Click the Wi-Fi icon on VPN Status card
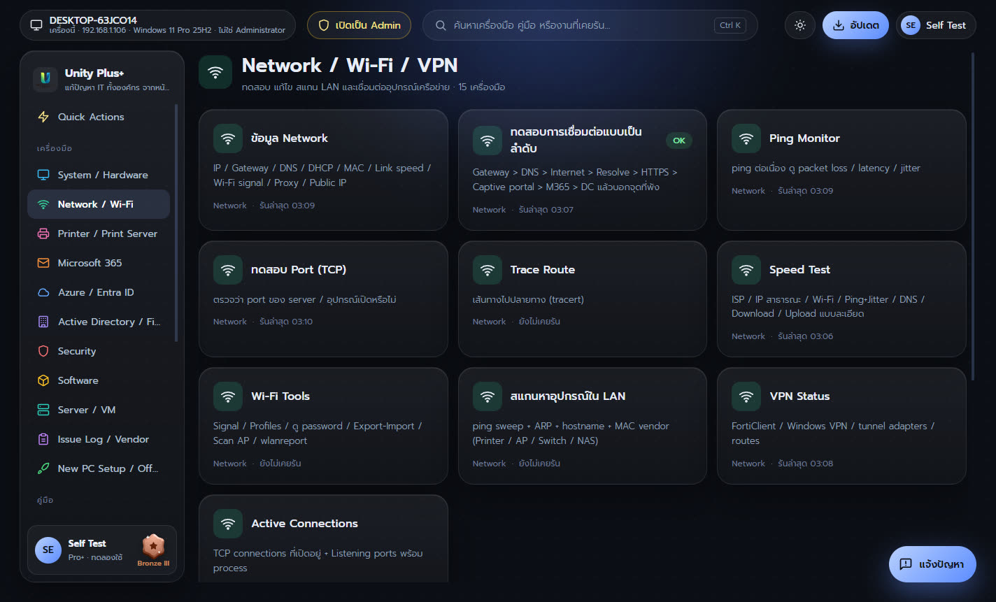 pos(746,396)
